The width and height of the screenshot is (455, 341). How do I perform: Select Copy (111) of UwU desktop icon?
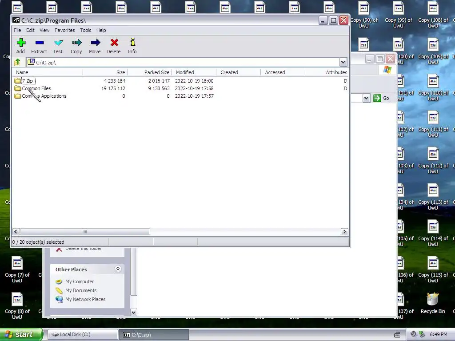click(433, 124)
